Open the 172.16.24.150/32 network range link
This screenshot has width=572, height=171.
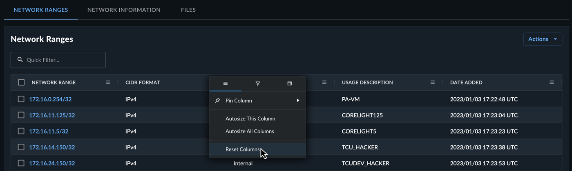(x=52, y=163)
